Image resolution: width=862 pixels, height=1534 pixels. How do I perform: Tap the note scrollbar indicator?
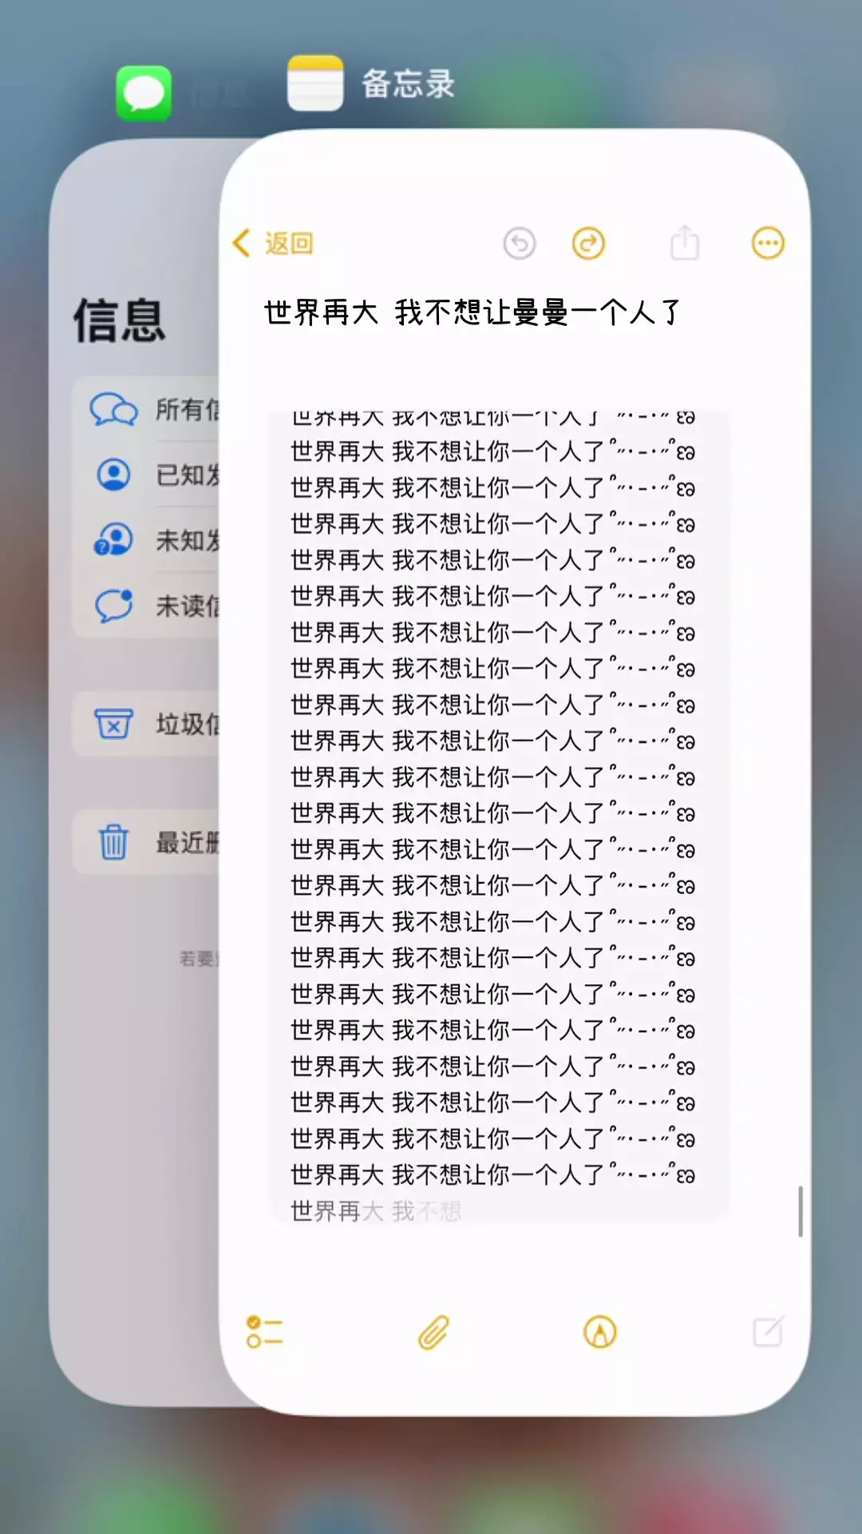click(x=801, y=1211)
